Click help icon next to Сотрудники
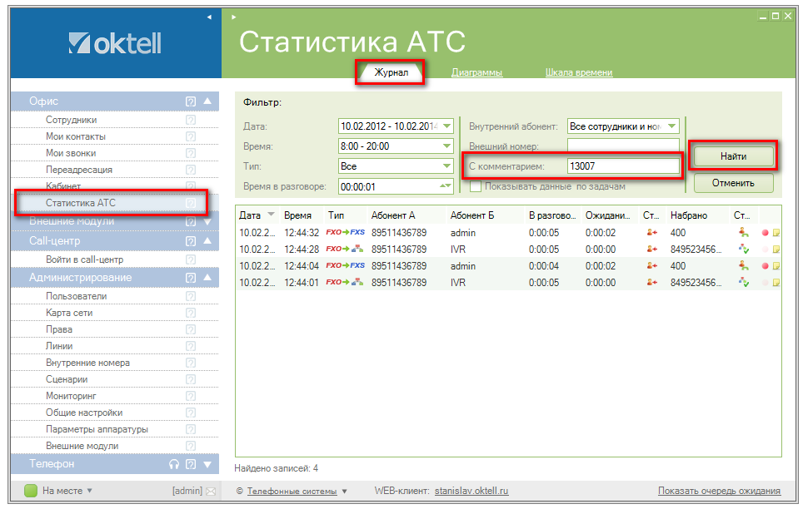The height and width of the screenshot is (509, 803). (x=191, y=120)
